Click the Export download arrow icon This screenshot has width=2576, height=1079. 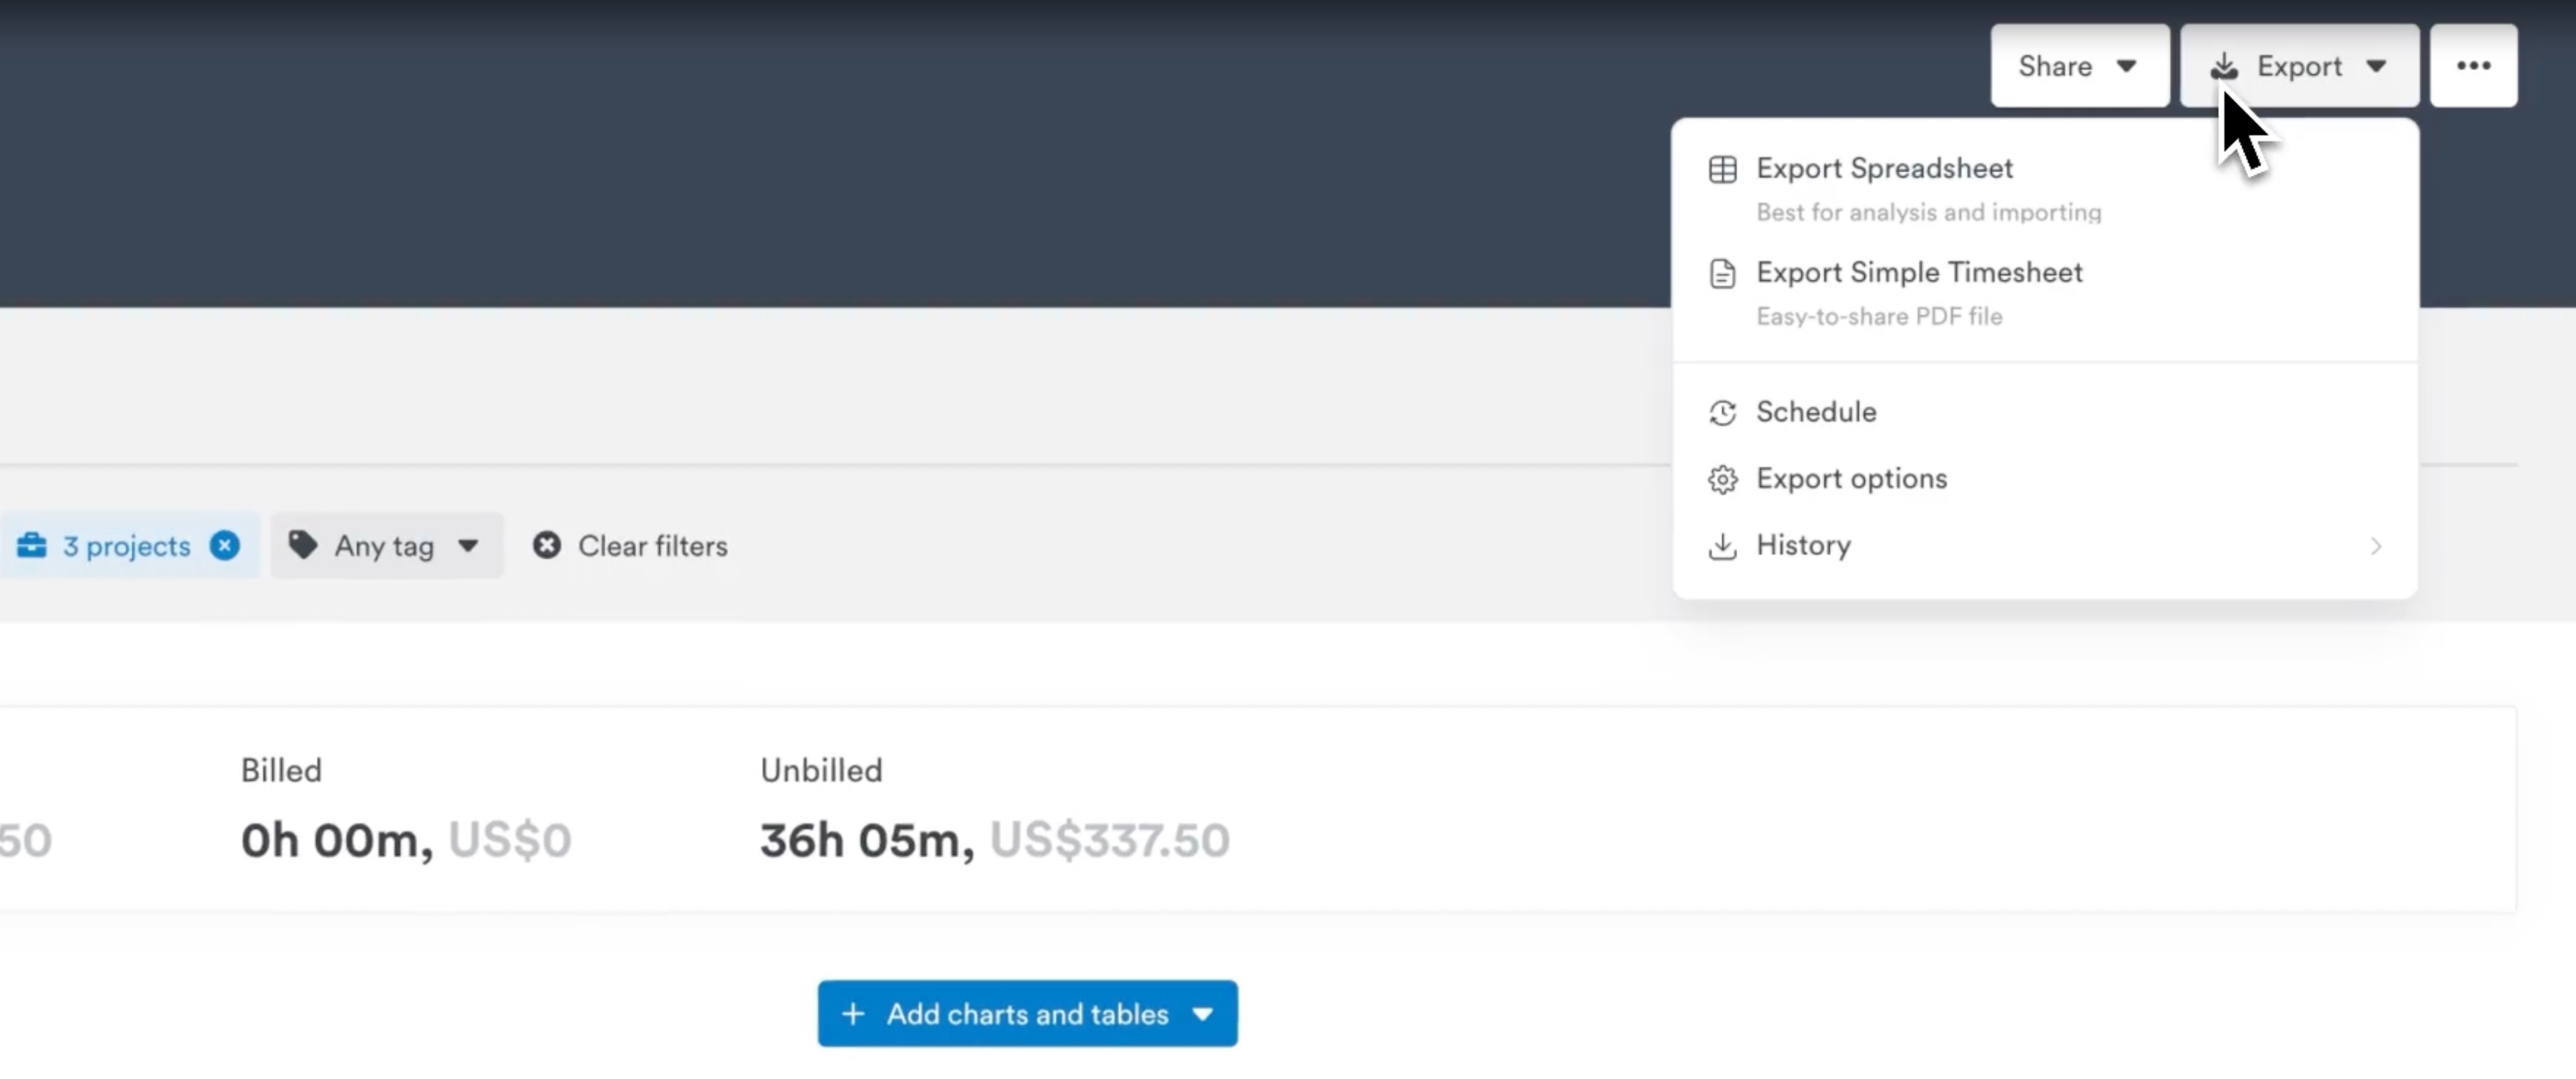click(x=2223, y=66)
